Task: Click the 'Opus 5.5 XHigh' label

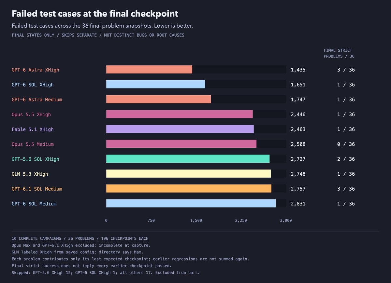Action: tap(31, 115)
